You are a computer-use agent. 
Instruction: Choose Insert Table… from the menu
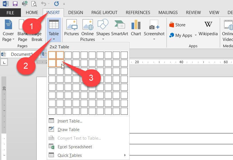click(x=70, y=121)
